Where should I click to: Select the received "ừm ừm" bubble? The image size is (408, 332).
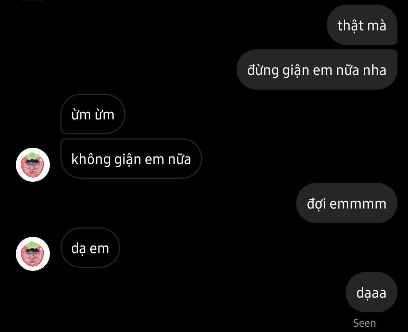point(93,114)
